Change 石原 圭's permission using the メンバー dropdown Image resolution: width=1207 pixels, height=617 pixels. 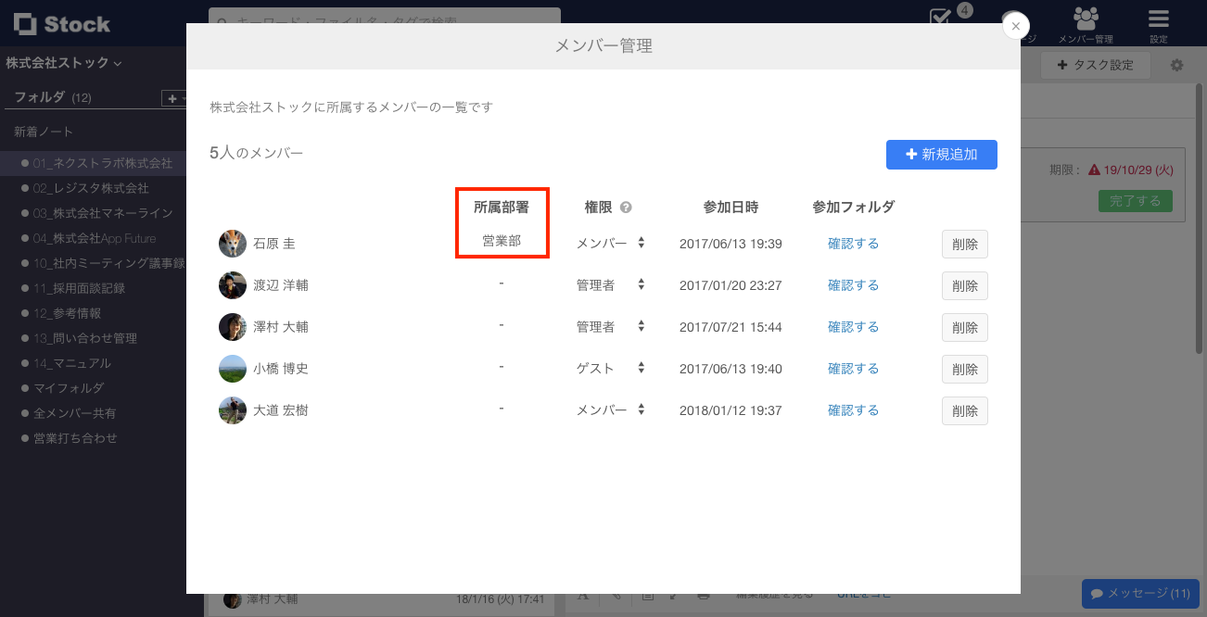(x=612, y=243)
